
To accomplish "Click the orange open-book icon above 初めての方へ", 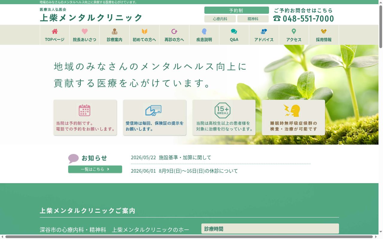I will [145, 31].
